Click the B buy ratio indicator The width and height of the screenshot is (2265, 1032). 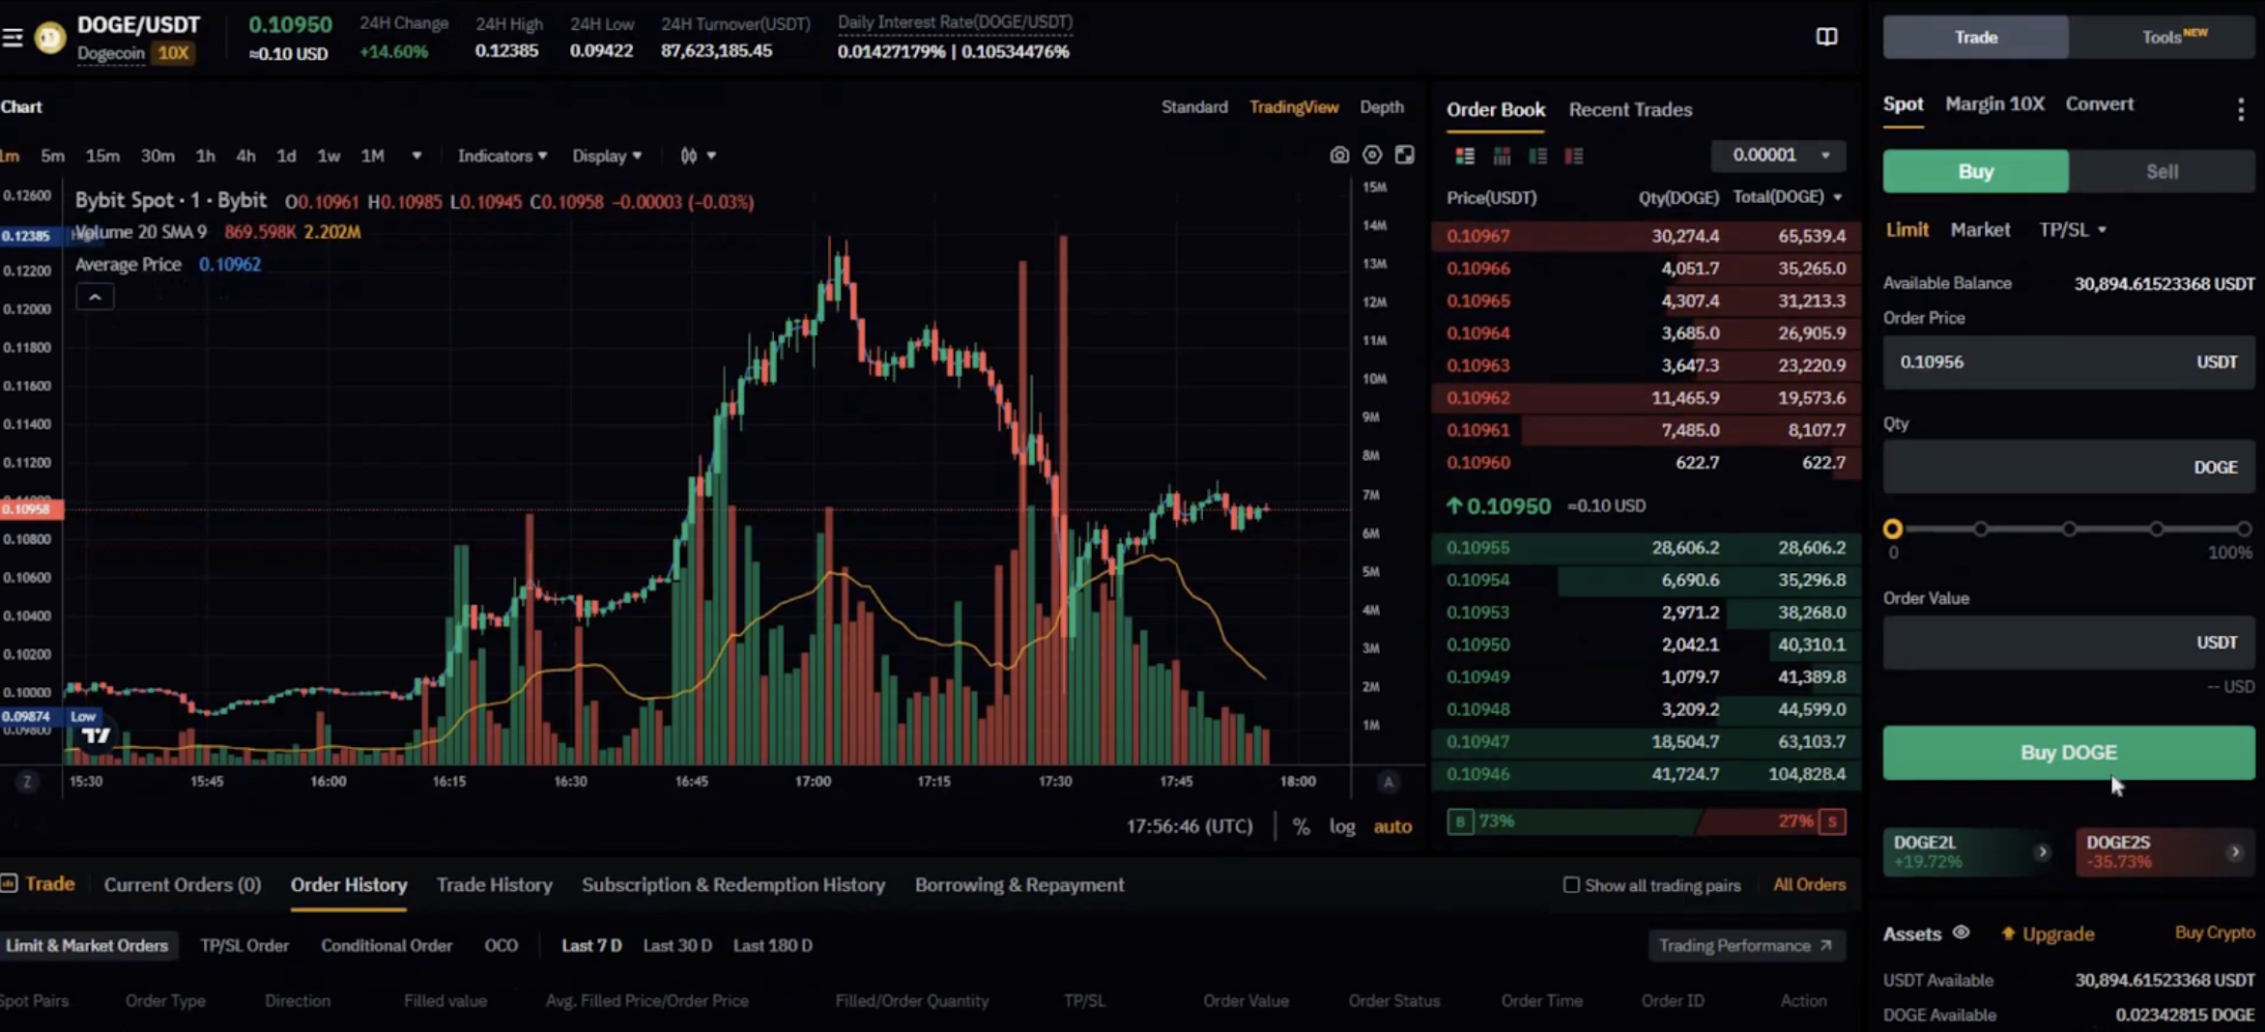point(1460,821)
